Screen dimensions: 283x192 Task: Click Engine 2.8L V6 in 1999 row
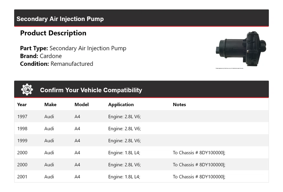[124, 141]
